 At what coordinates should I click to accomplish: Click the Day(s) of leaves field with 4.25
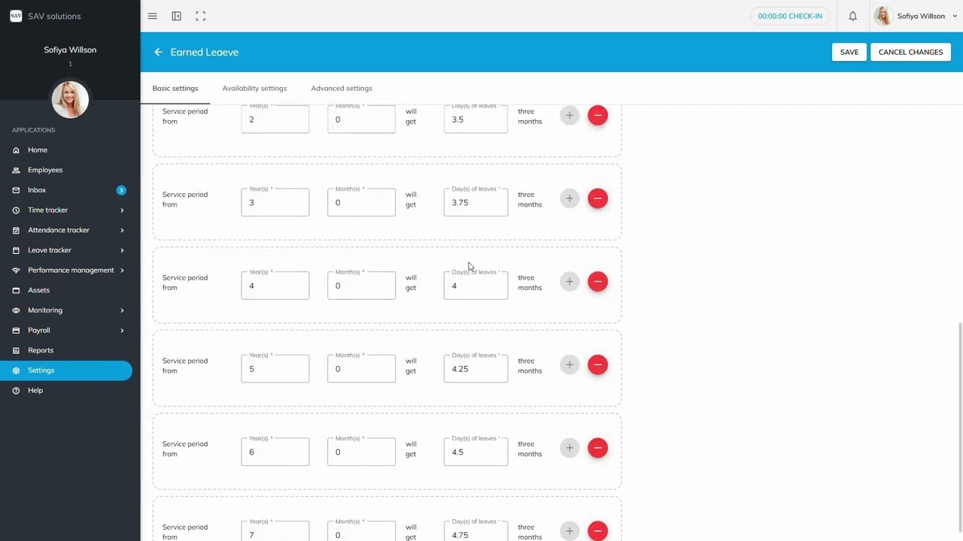[475, 368]
